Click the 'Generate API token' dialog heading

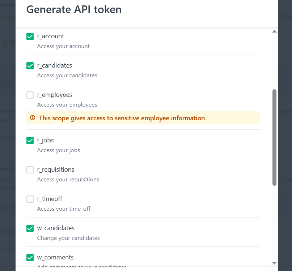(x=74, y=9)
